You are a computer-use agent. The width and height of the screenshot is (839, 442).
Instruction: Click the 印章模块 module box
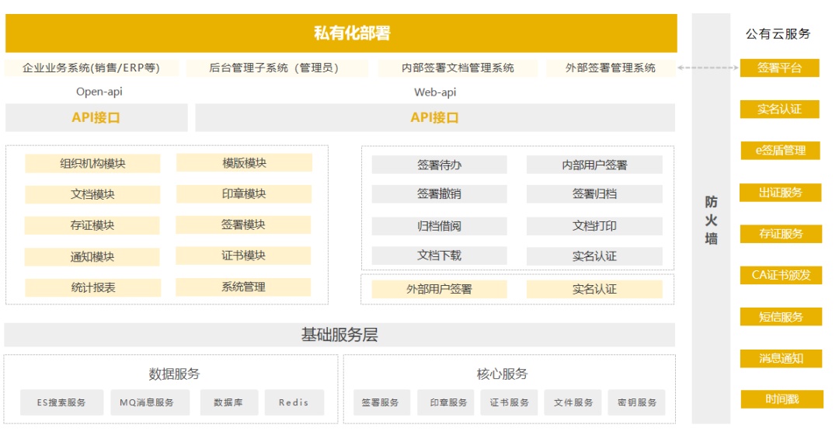(244, 194)
